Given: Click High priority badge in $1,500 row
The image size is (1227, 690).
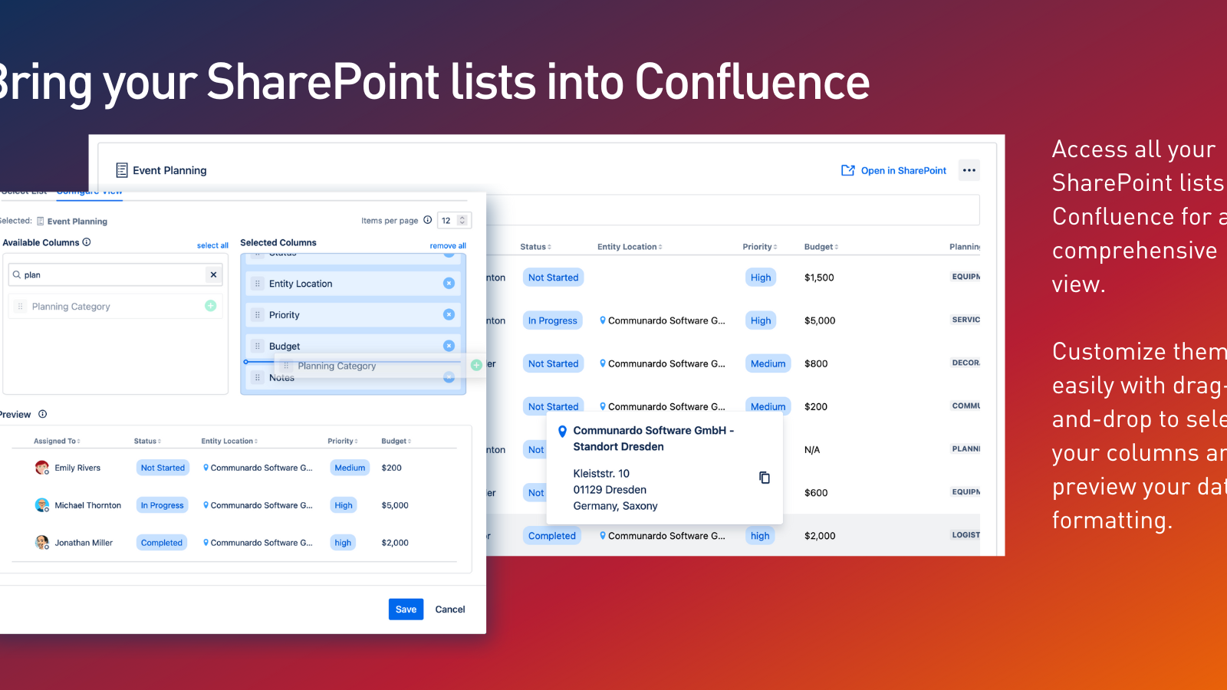Looking at the screenshot, I should (x=761, y=278).
